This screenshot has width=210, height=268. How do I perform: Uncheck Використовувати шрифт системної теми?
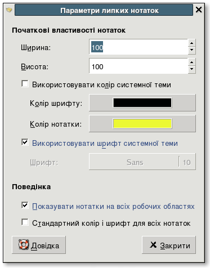(25, 142)
